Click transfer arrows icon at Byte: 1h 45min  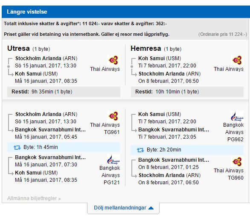click(x=17, y=147)
